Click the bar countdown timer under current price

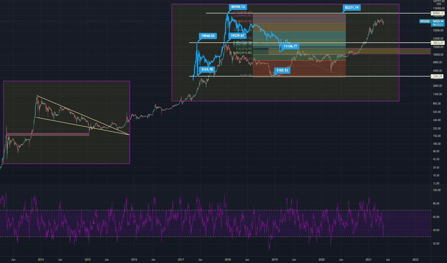(438, 25)
